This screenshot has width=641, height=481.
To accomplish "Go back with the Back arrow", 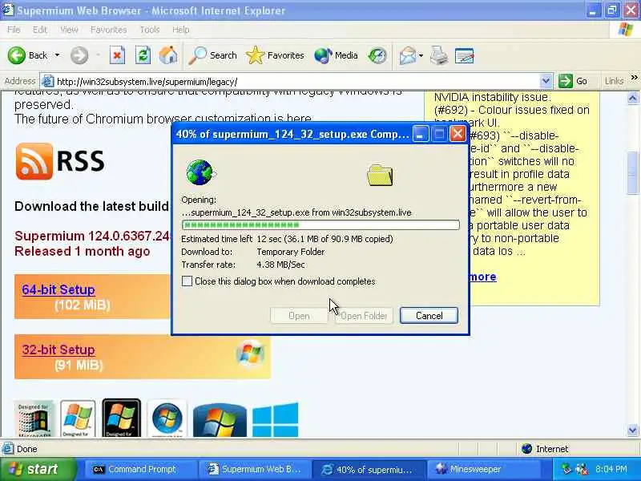I will pyautogui.click(x=27, y=55).
